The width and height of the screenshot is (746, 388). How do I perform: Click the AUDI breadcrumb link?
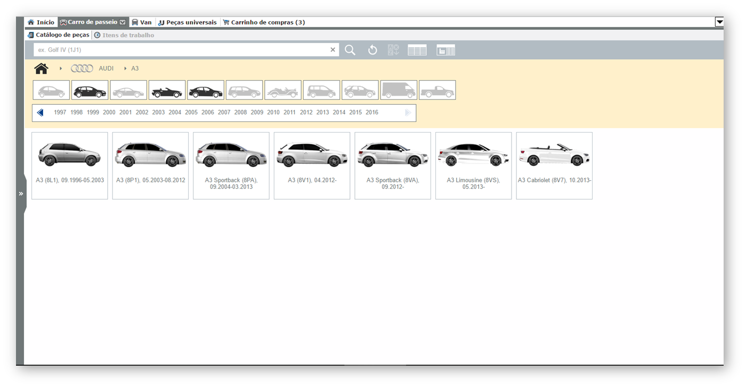pos(106,69)
